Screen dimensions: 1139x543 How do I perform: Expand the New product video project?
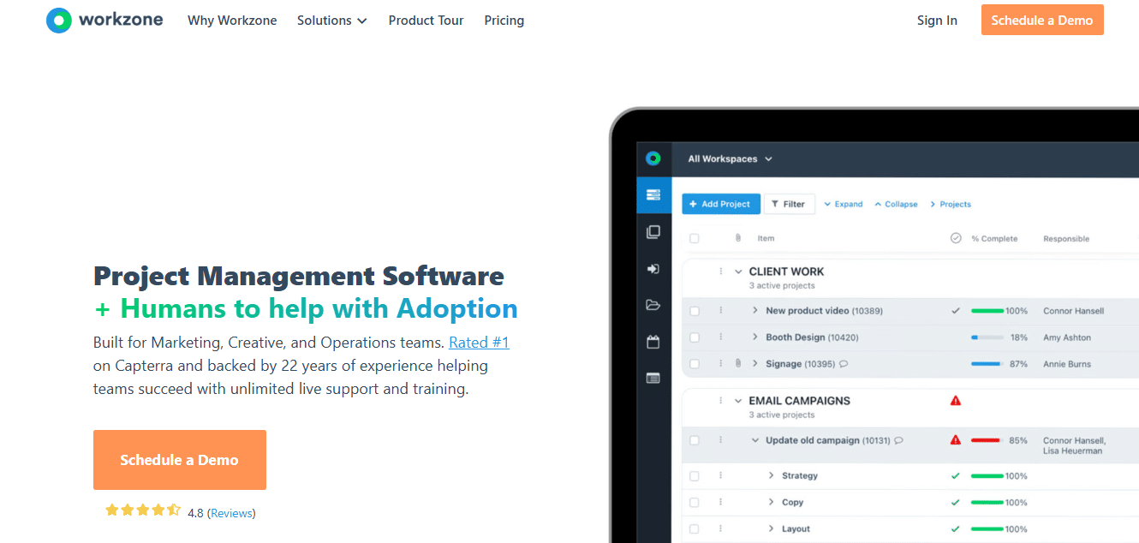tap(755, 310)
